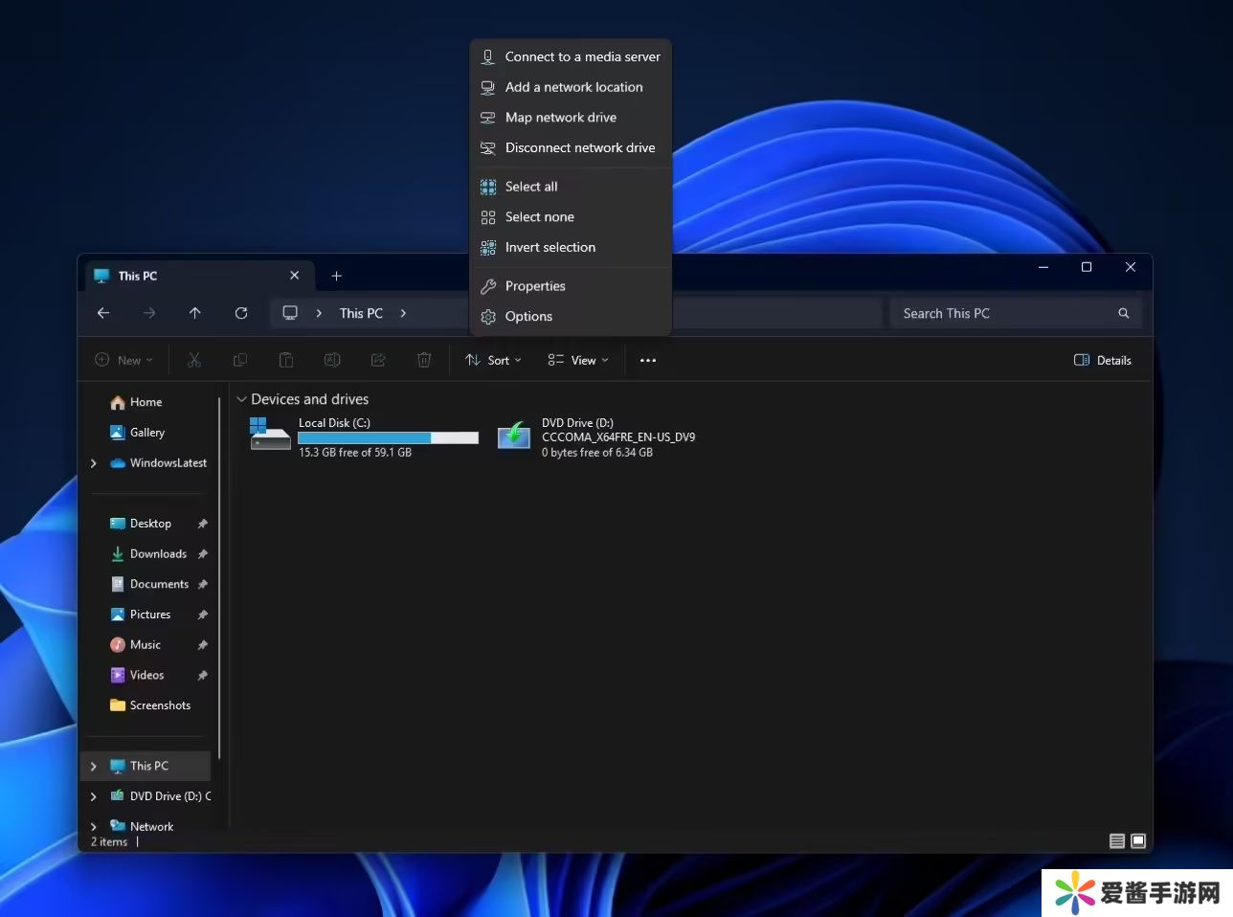
Task: Add a new tab with plus icon
Action: tap(336, 276)
